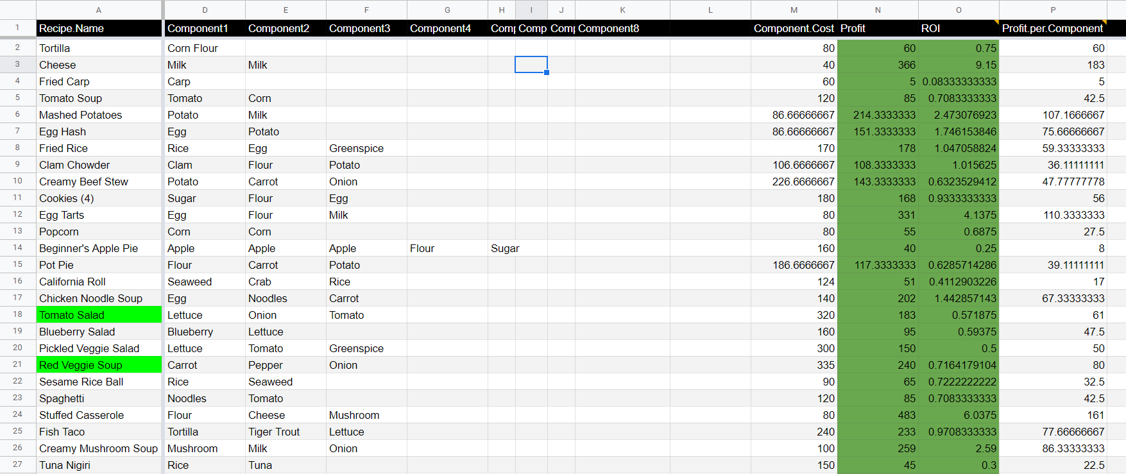
Task: Click column header M
Action: (x=794, y=10)
